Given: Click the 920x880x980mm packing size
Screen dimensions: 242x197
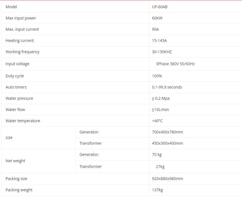Looking at the screenshot, I should pos(168,179).
